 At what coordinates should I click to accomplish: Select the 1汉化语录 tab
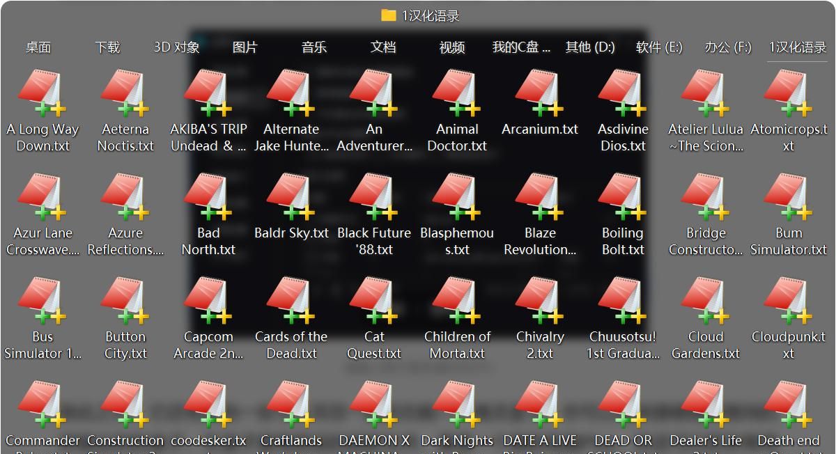click(798, 47)
